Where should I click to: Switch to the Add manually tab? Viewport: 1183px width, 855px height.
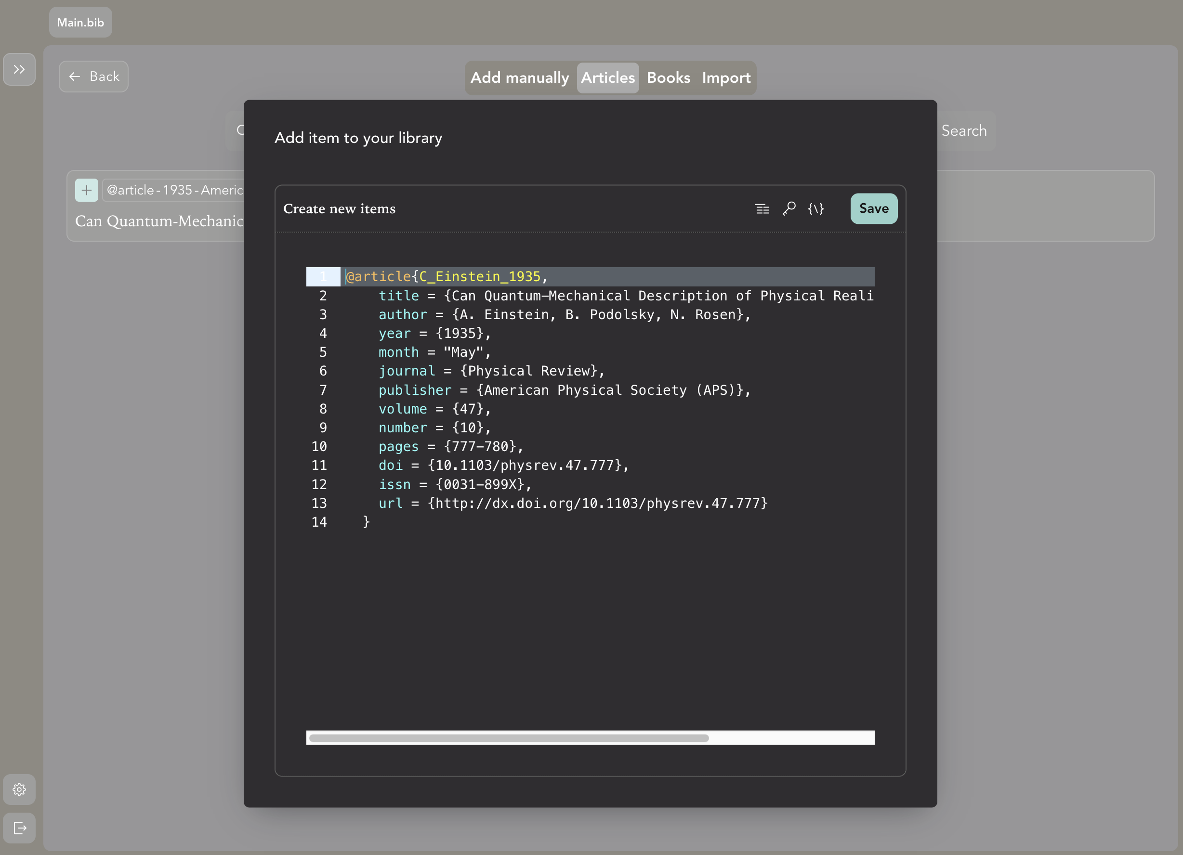[x=520, y=78]
